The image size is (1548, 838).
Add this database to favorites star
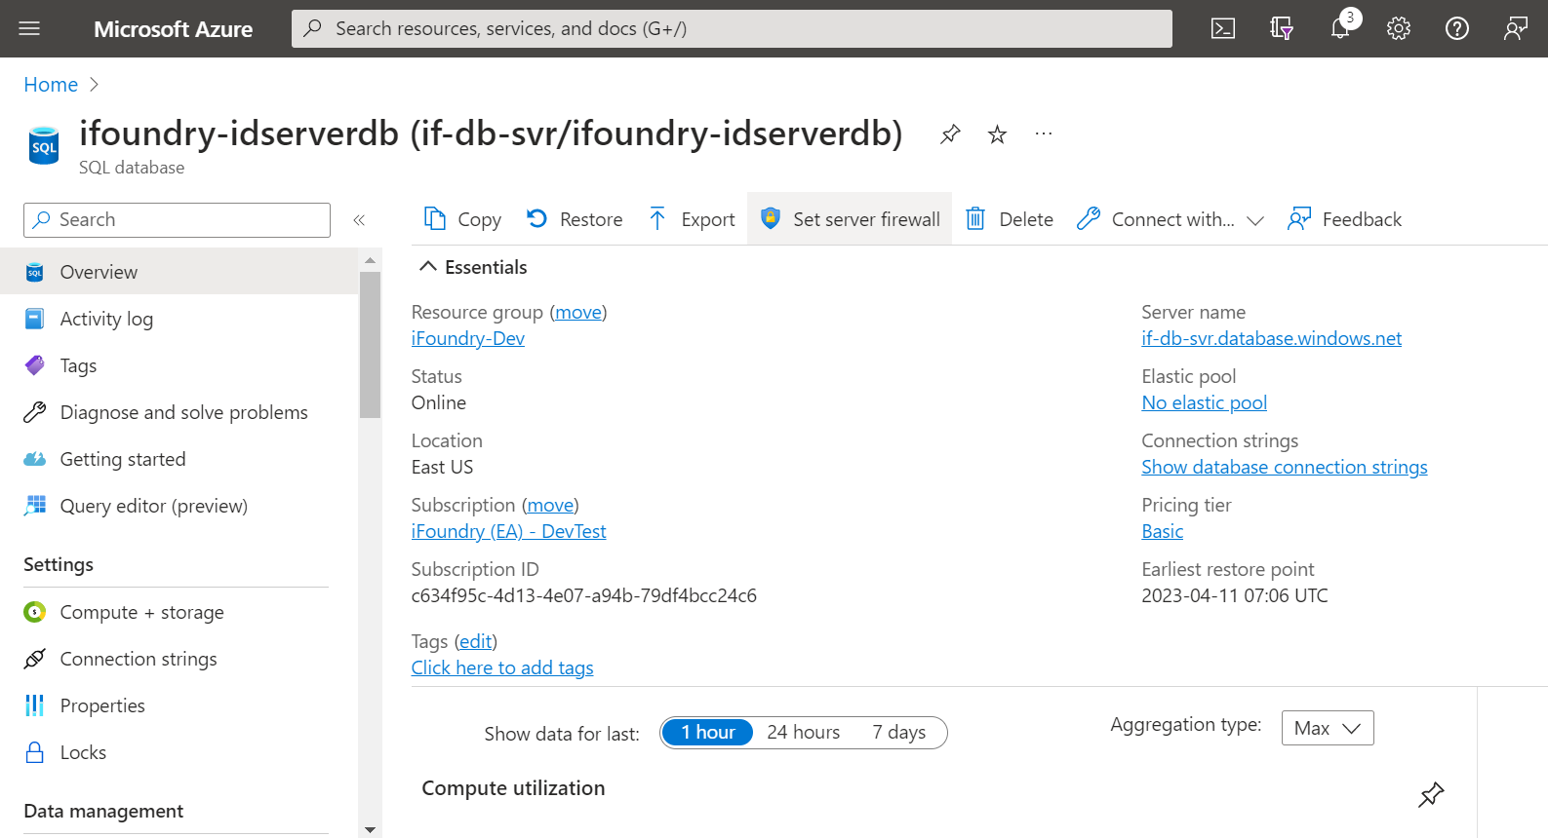(997, 134)
